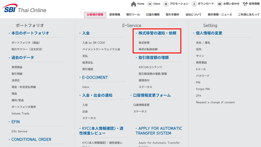This screenshot has height=147, width=261.
Task: Click the ダウンロード text link
Action: [206, 4]
